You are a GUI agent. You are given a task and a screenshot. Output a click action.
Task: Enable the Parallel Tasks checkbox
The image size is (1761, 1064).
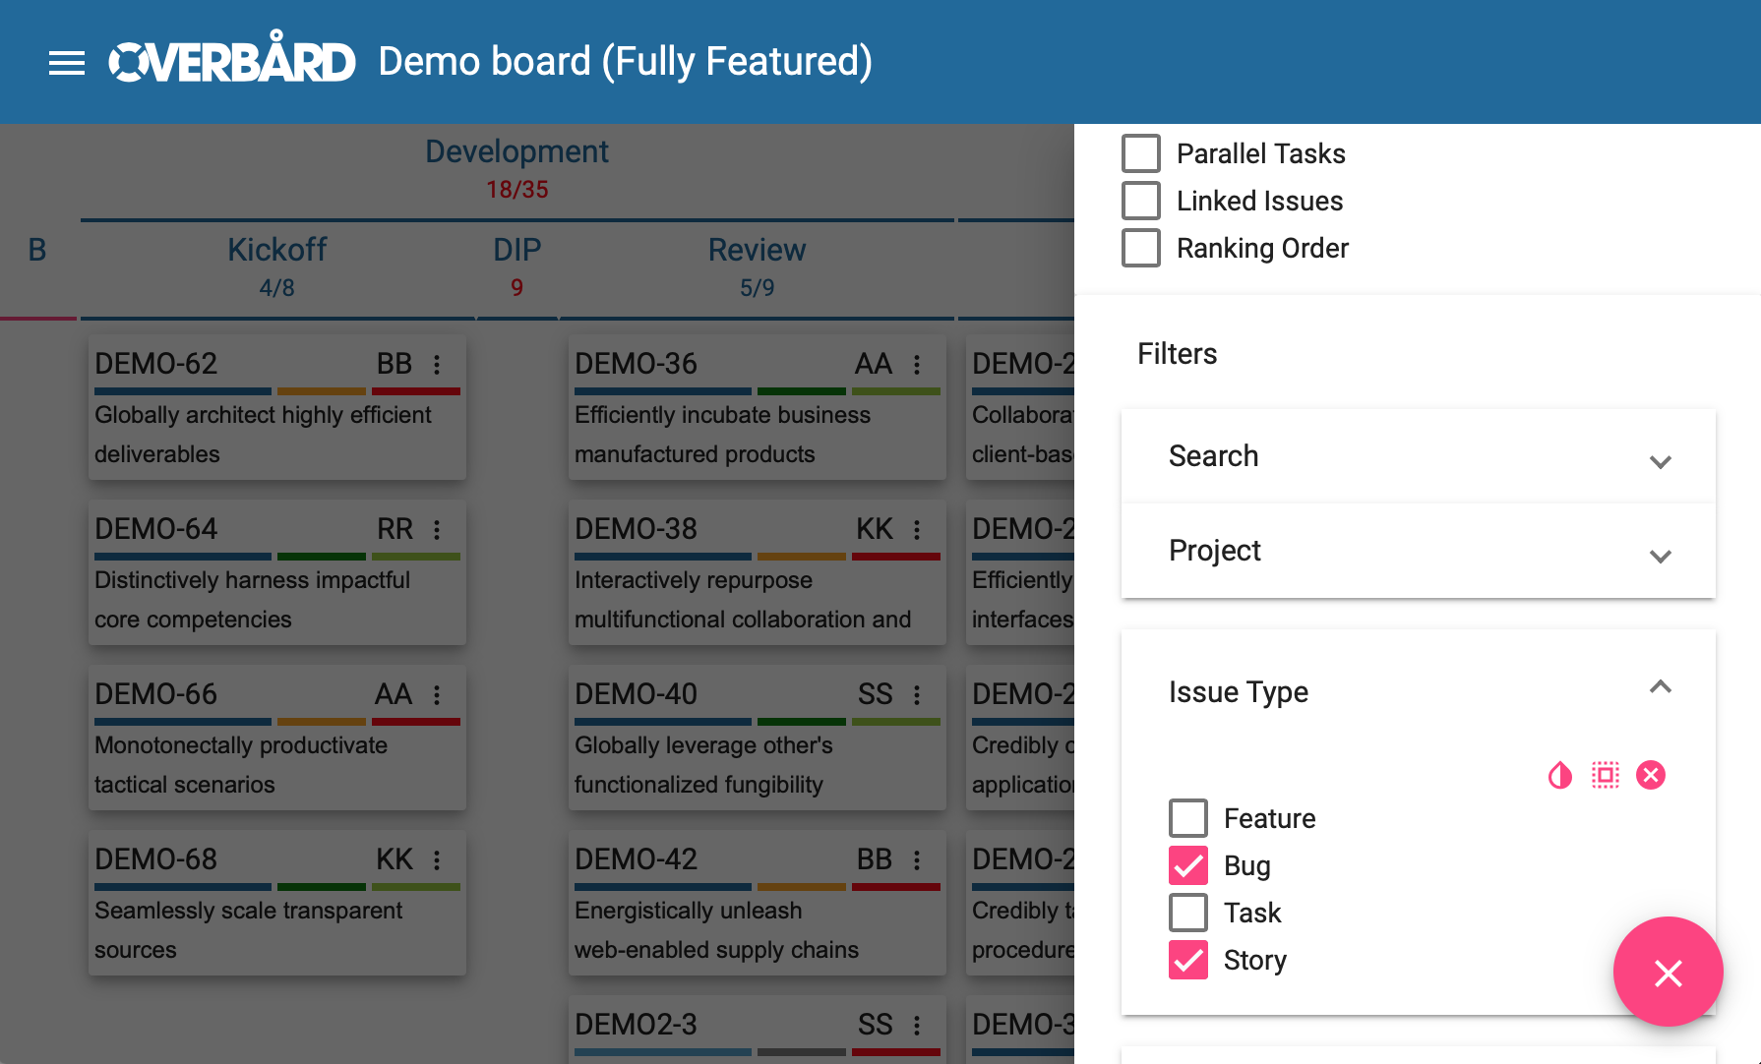(x=1141, y=154)
